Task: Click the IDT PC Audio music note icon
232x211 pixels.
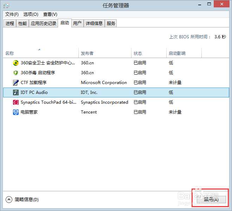Action: (x=16, y=92)
